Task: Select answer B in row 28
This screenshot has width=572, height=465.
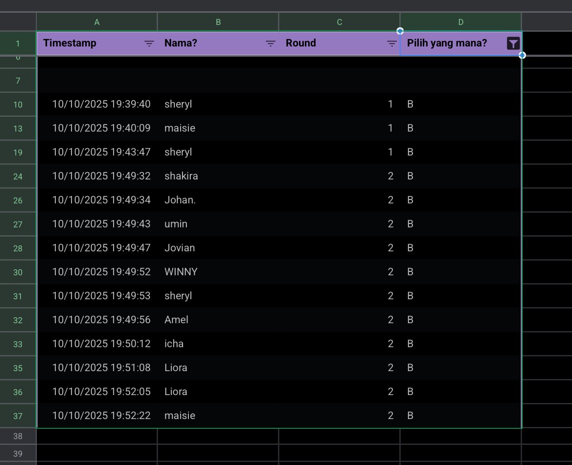Action: [x=461, y=248]
